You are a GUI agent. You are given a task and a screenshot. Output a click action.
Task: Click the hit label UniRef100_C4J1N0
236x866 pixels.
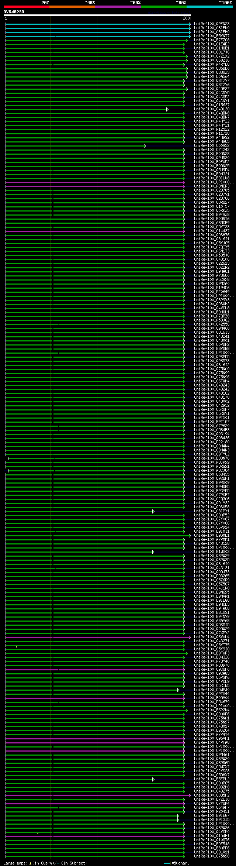click(212, 588)
